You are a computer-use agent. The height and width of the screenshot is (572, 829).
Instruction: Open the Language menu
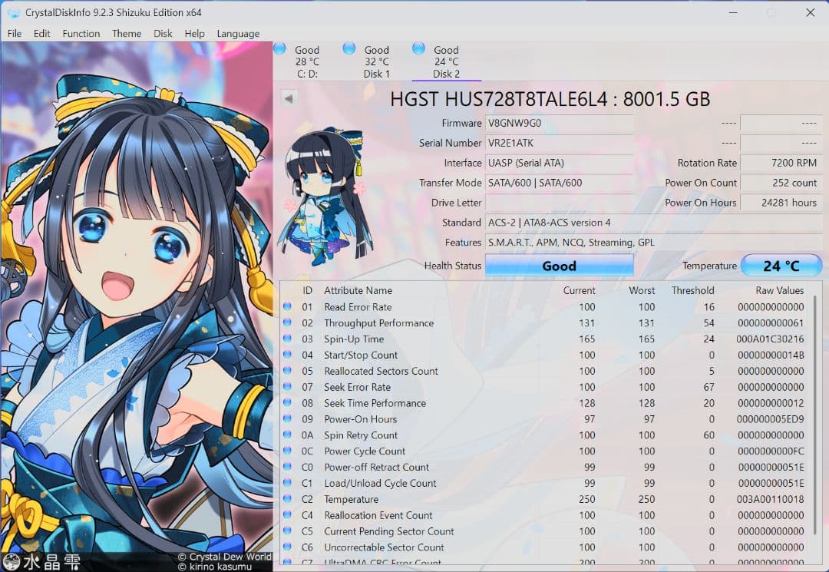pos(238,34)
